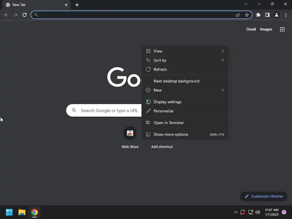This screenshot has width=292, height=219.
Task: Click Show more options entry
Action: 185,135
